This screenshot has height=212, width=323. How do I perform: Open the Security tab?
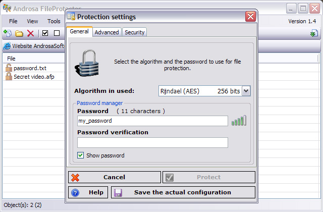[x=134, y=32]
